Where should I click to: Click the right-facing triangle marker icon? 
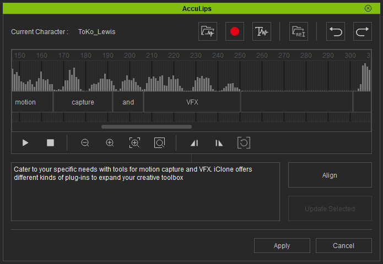(x=219, y=143)
